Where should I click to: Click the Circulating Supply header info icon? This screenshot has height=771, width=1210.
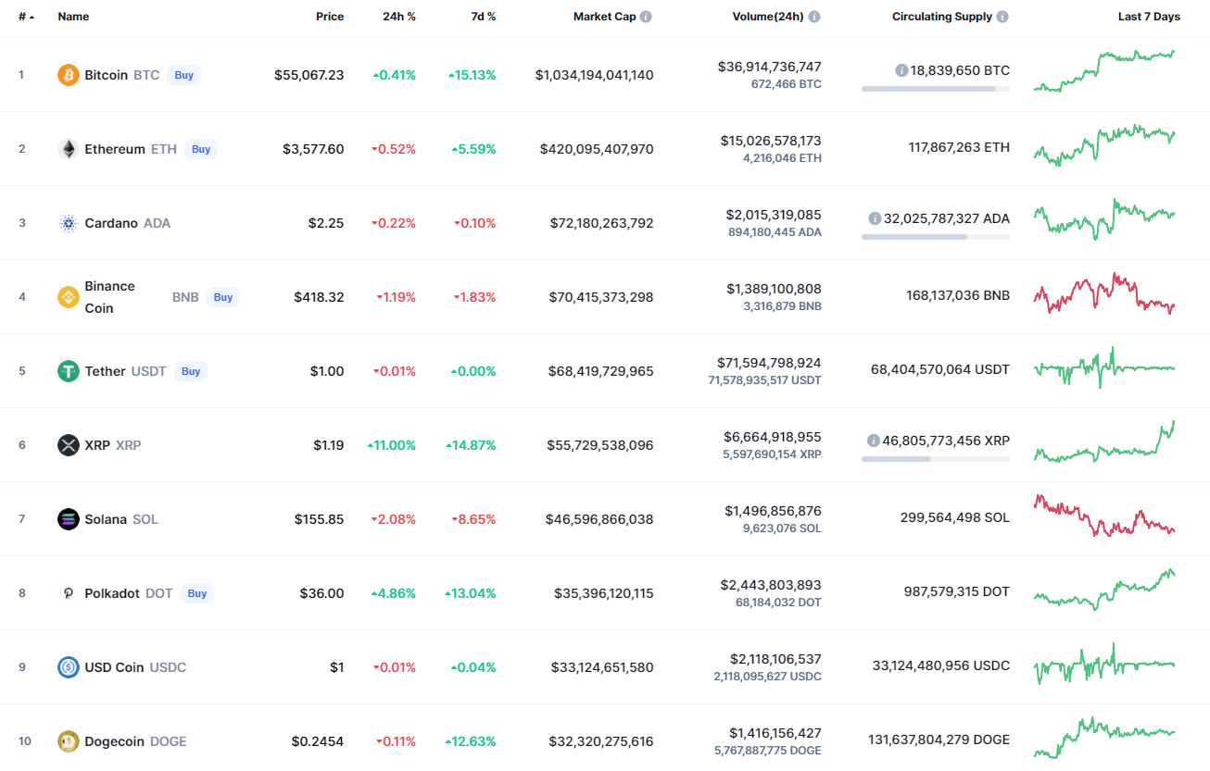[1002, 17]
